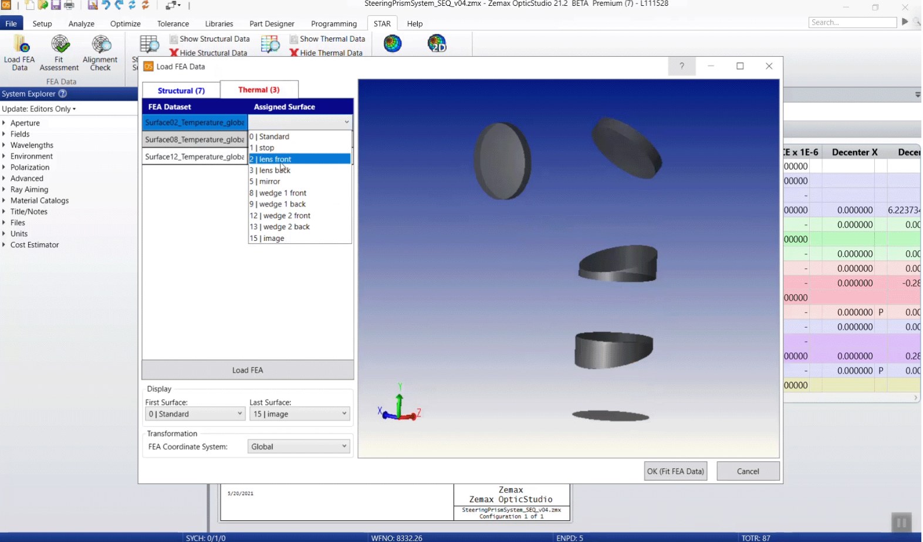Switch to the Optimize ribbon tab
Image resolution: width=923 pixels, height=542 pixels.
coord(126,23)
